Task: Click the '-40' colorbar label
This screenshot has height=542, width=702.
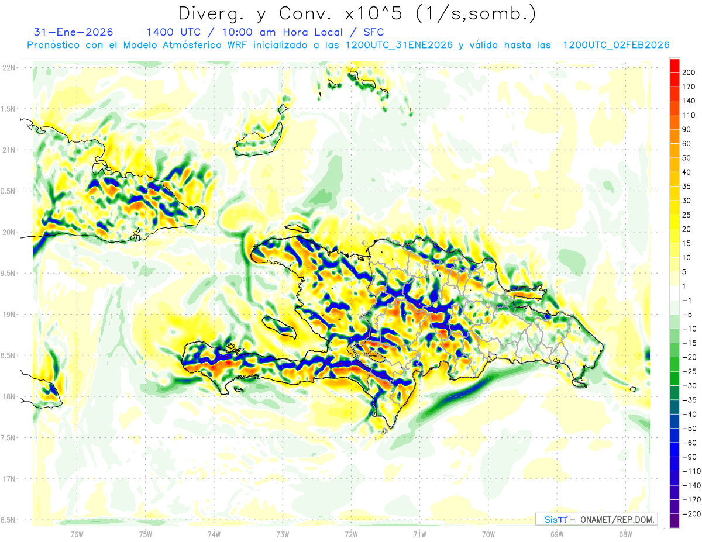Action: click(690, 413)
